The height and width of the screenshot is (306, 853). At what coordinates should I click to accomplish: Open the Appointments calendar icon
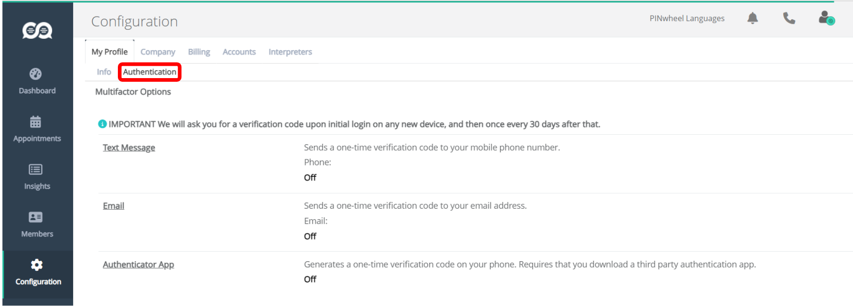(x=36, y=122)
